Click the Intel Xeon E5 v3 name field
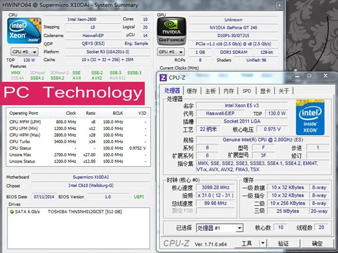 [x=242, y=106]
